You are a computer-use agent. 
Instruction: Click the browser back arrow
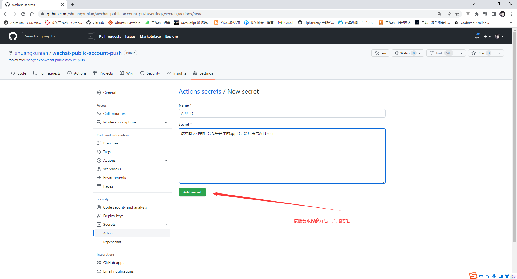[x=6, y=14]
